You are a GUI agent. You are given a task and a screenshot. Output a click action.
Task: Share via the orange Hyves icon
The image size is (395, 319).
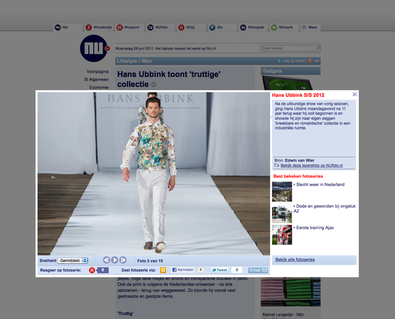pos(163,270)
